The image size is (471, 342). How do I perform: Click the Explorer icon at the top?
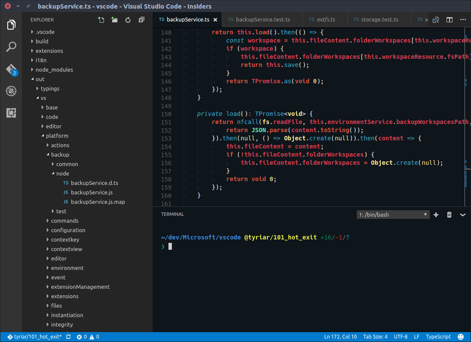[x=11, y=24]
